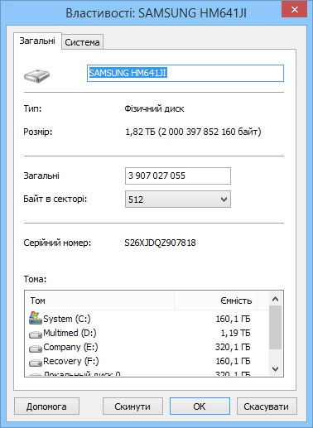Click the hard drive icon beside name field
313x428 pixels.
pyautogui.click(x=36, y=76)
